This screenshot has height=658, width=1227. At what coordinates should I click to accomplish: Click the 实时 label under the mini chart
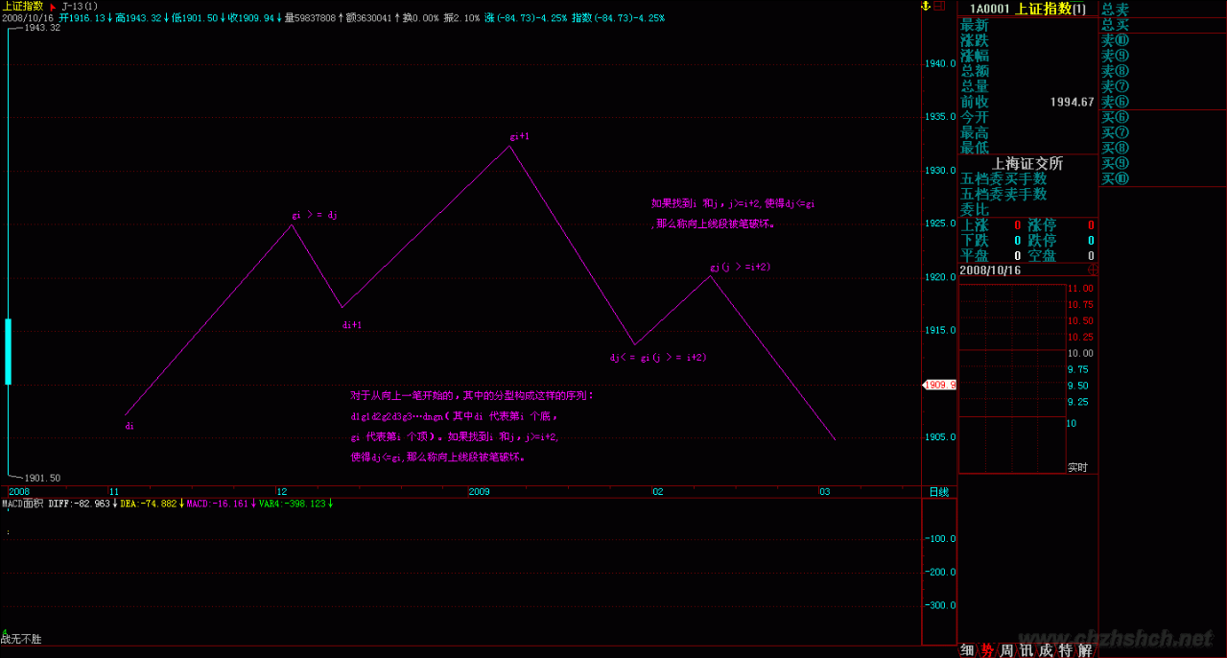click(x=1077, y=467)
